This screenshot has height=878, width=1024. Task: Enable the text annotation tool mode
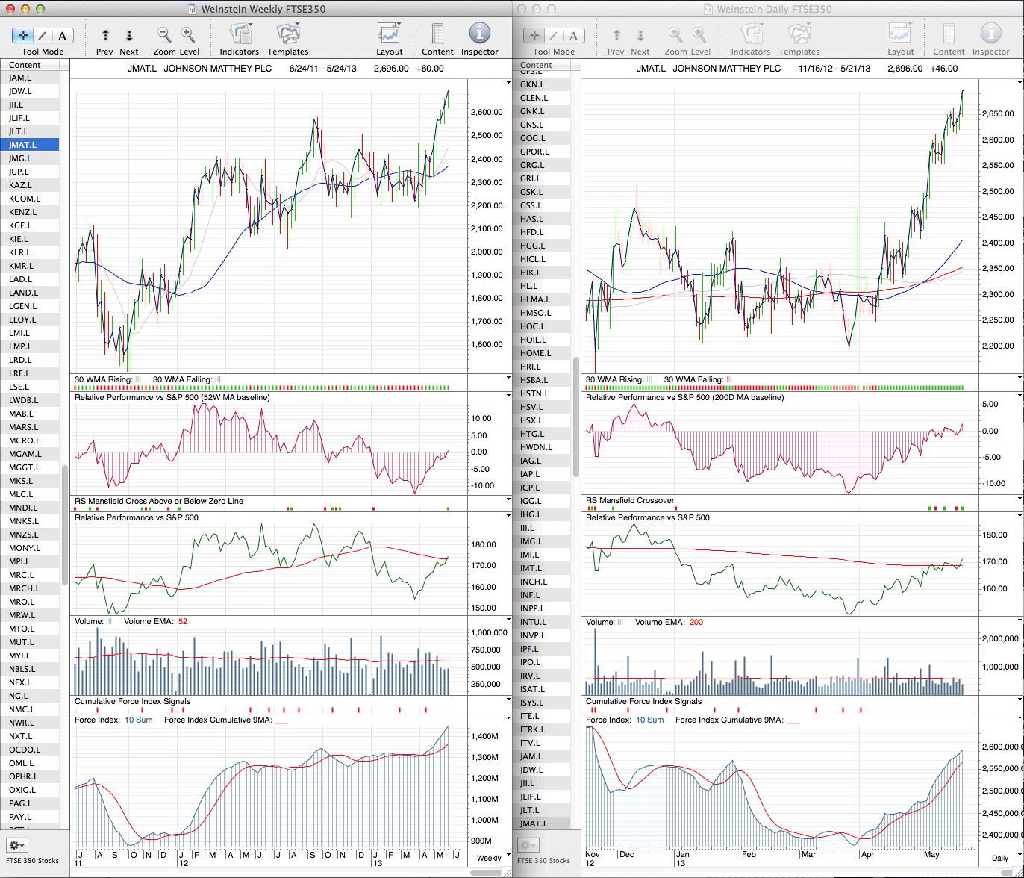tap(62, 35)
